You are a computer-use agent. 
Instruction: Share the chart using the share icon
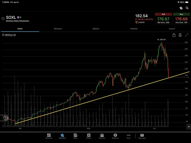click(174, 35)
